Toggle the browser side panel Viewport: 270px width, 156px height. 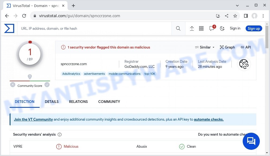(246, 16)
